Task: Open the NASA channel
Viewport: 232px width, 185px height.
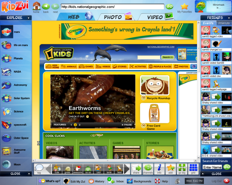Action: click(x=16, y=72)
